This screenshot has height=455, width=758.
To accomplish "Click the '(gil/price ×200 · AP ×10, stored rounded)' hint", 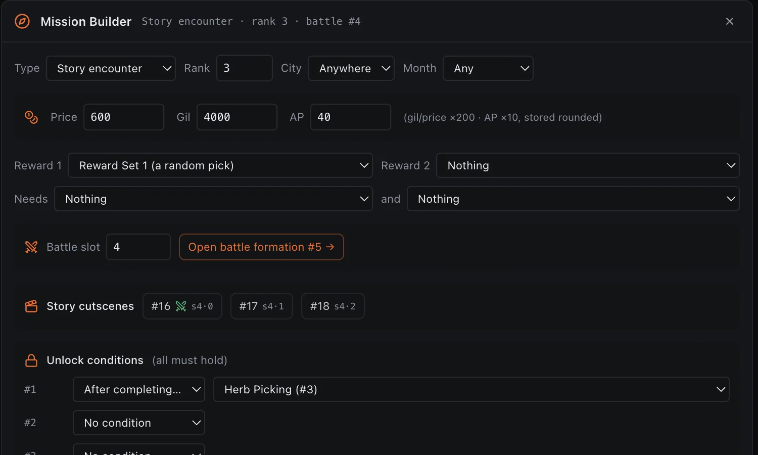I will point(503,117).
